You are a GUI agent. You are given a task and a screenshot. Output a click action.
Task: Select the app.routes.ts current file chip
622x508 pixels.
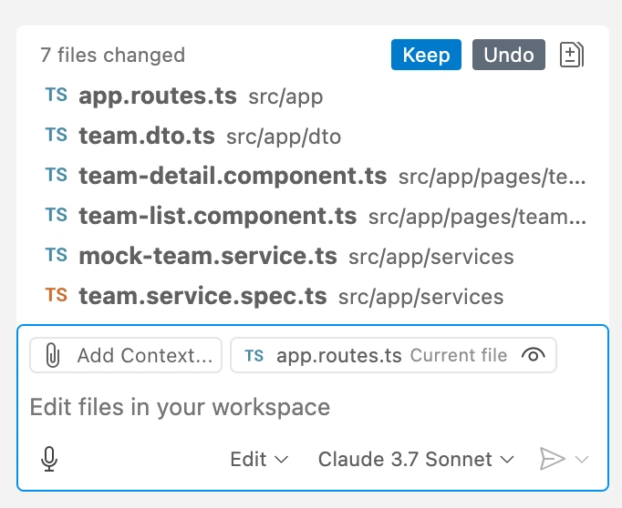(x=393, y=355)
